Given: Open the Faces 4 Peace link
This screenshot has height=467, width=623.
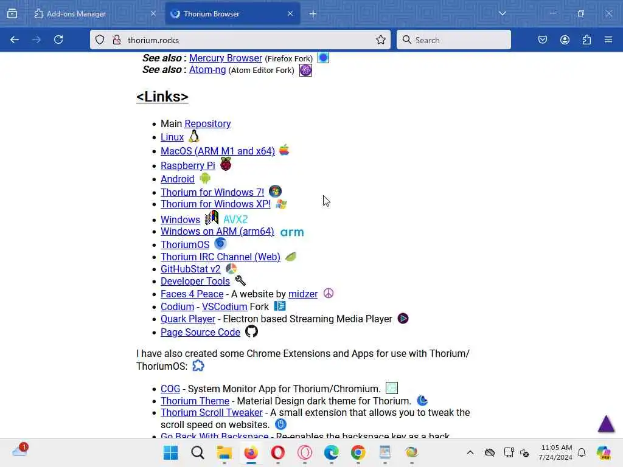Looking at the screenshot, I should click(x=192, y=294).
